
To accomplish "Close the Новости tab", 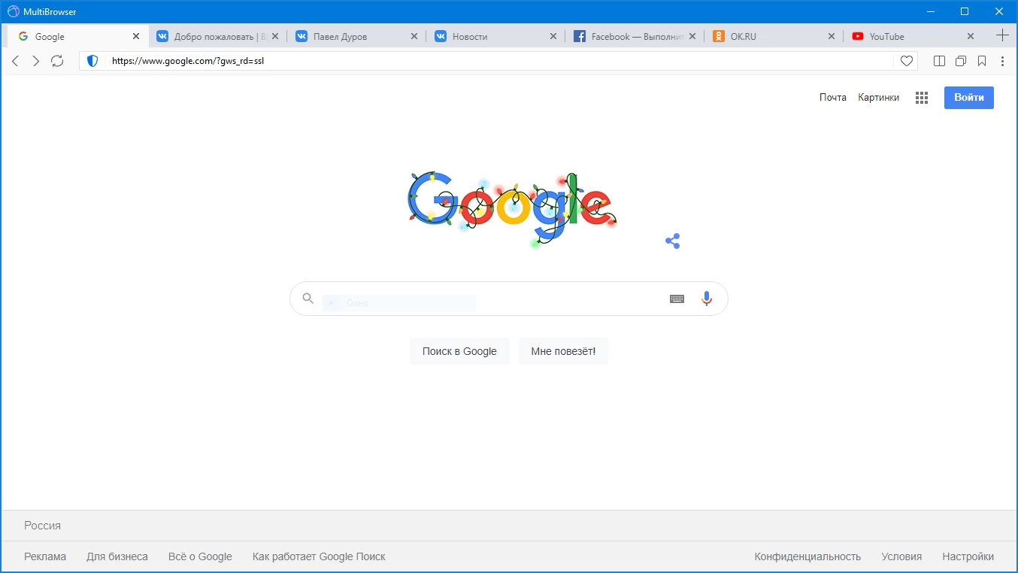I will click(553, 36).
